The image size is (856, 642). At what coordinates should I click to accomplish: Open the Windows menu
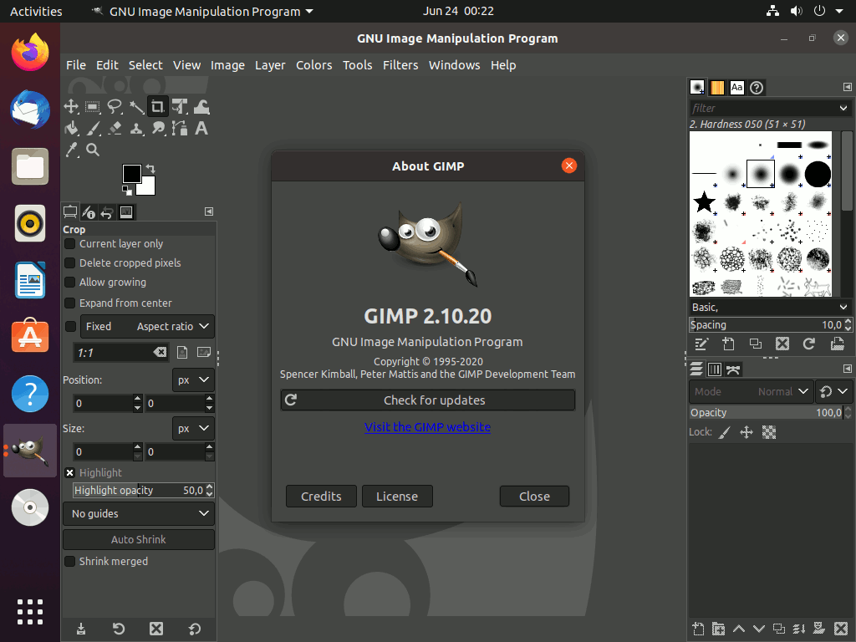coord(454,65)
